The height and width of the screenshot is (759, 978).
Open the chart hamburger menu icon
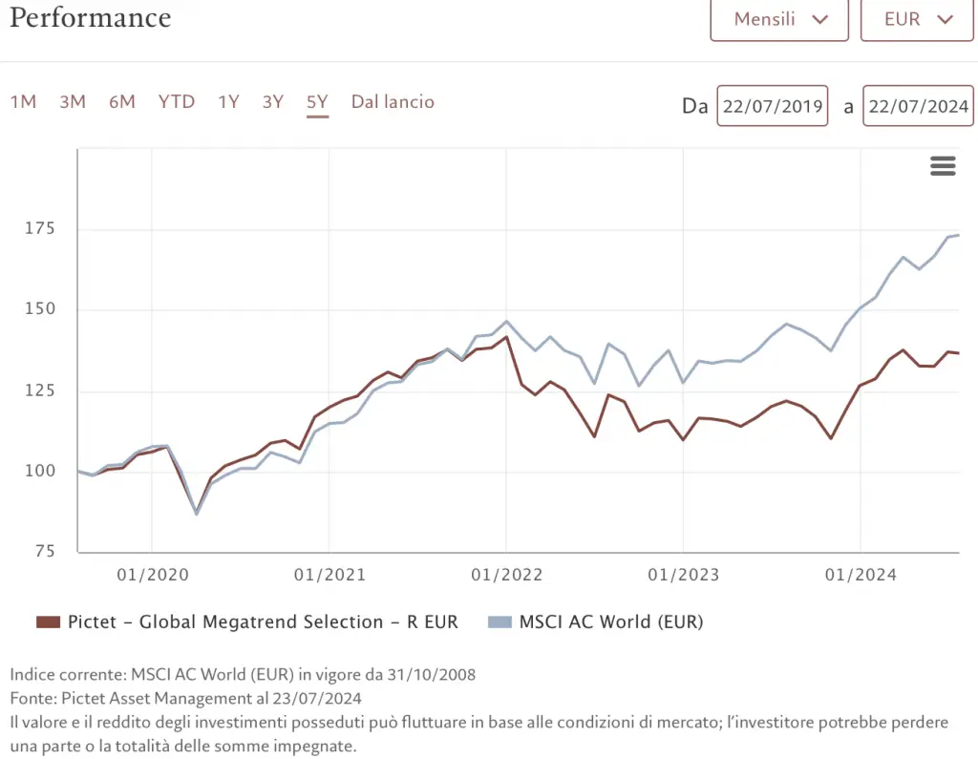pyautogui.click(x=943, y=166)
